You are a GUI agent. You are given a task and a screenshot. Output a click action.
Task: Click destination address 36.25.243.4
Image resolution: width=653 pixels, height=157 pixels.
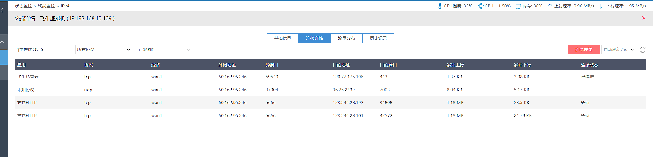344,90
